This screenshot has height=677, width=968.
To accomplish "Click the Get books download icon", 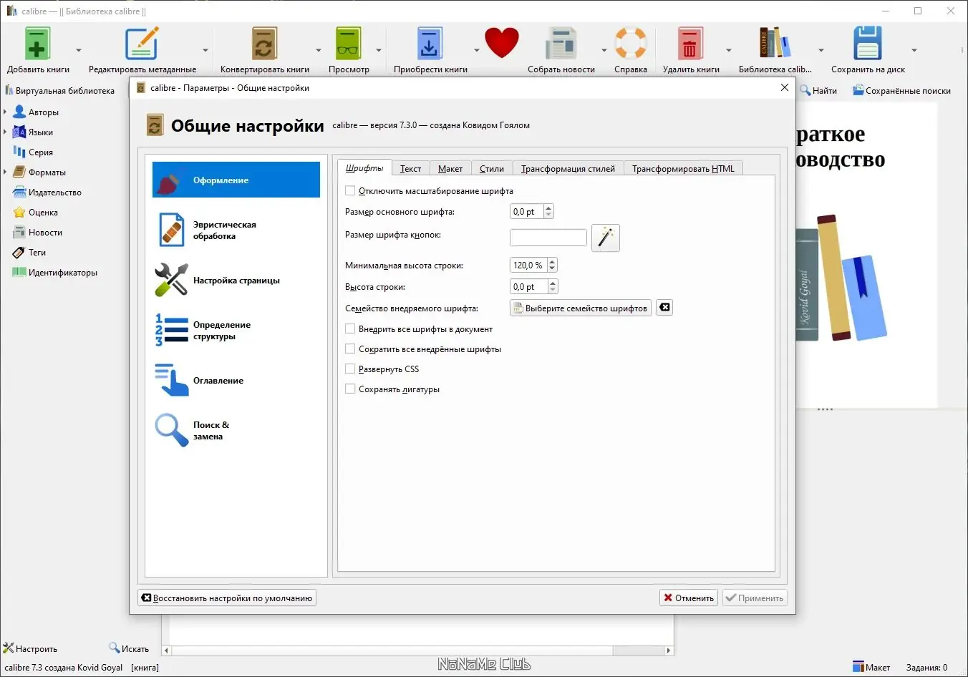I will [x=430, y=44].
